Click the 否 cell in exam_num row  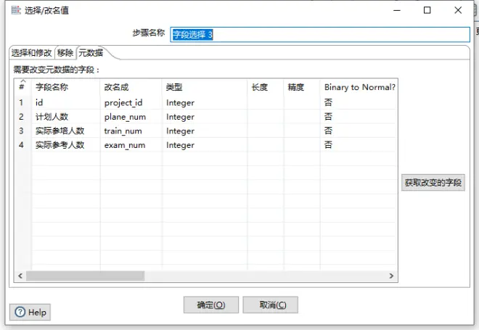pyautogui.click(x=359, y=145)
